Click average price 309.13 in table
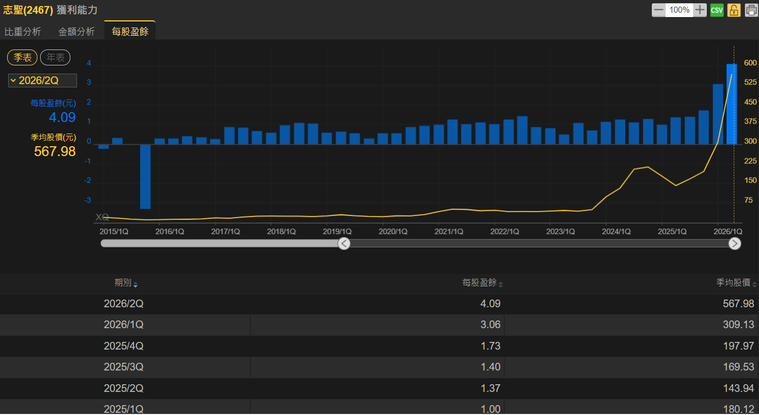This screenshot has width=759, height=415. click(x=739, y=325)
